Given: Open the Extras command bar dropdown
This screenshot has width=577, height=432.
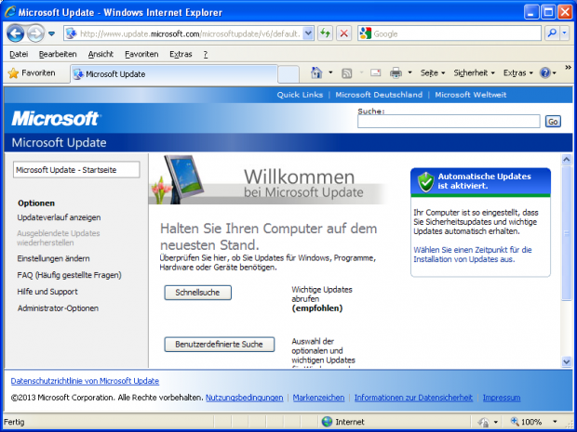Looking at the screenshot, I should tap(518, 73).
